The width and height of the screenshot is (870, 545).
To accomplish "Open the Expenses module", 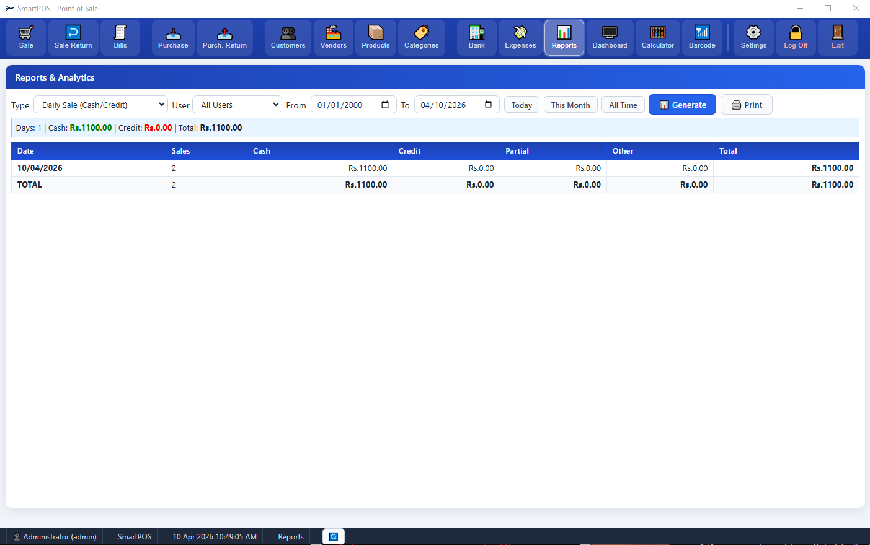I will (x=520, y=38).
